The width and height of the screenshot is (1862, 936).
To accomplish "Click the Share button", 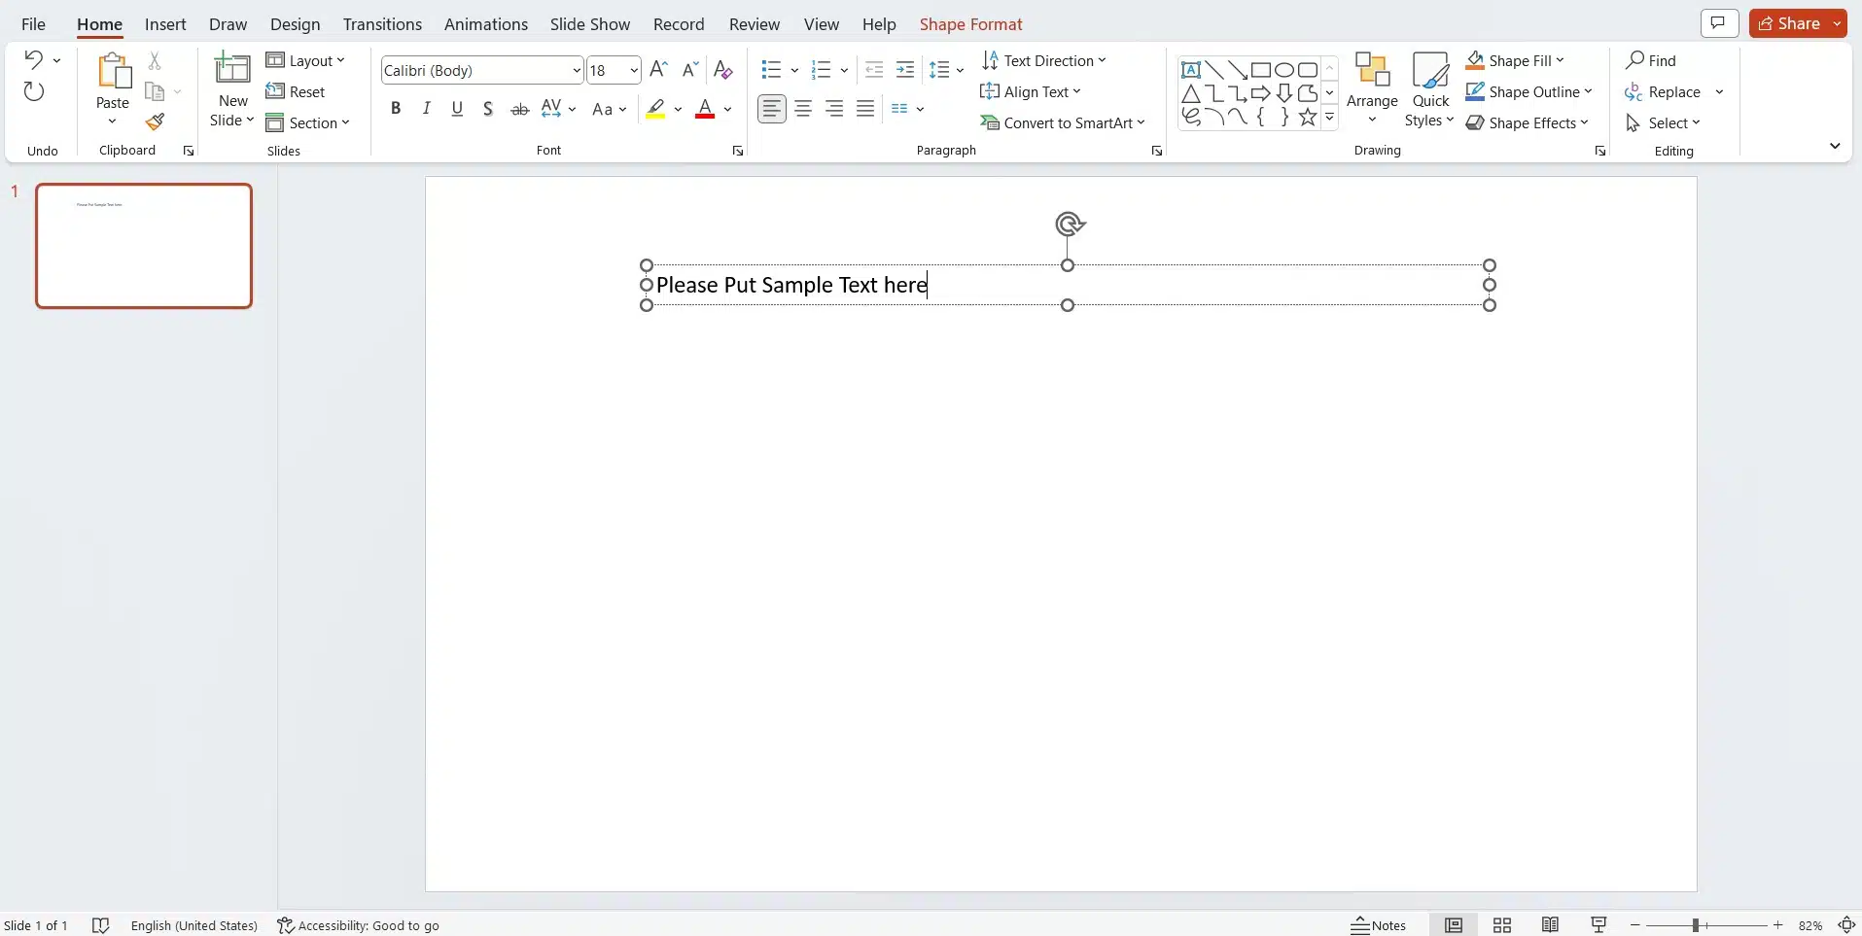I will pyautogui.click(x=1789, y=23).
